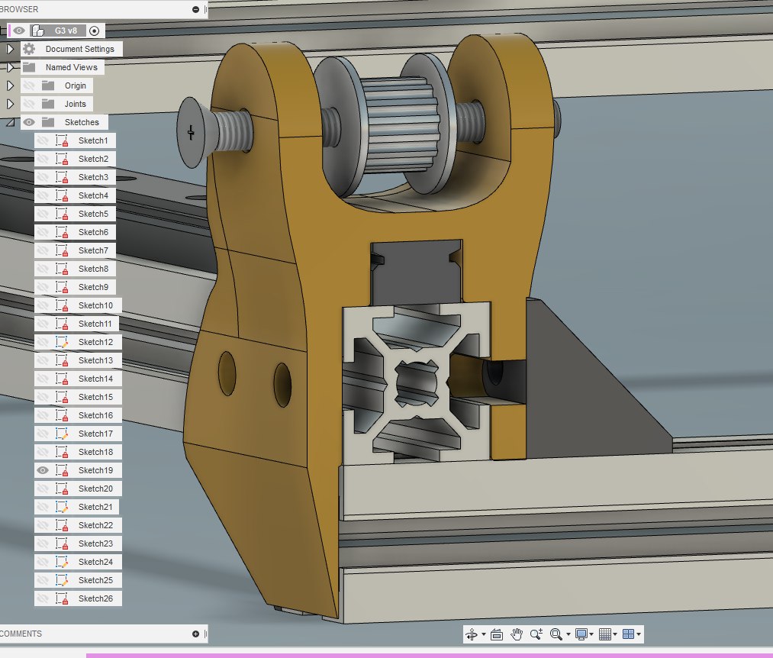Viewport: 773px width, 658px height.
Task: Open Grid and Snaps dropdown arrow
Action: point(615,634)
